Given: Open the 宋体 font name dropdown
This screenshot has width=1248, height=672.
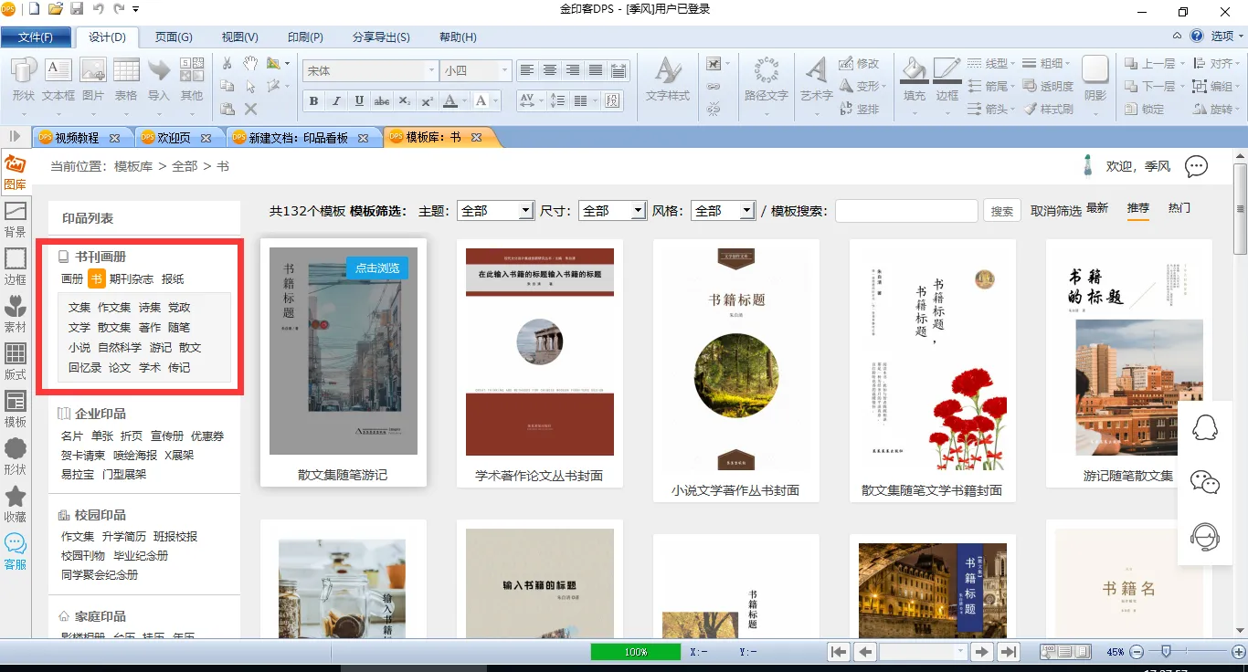Looking at the screenshot, I should click(x=431, y=70).
